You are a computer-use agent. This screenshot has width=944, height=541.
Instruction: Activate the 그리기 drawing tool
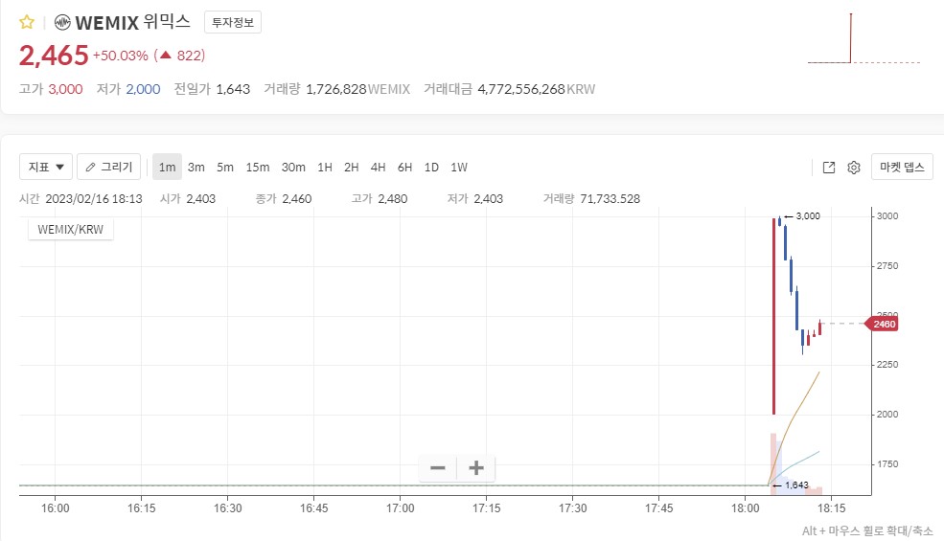(x=109, y=167)
